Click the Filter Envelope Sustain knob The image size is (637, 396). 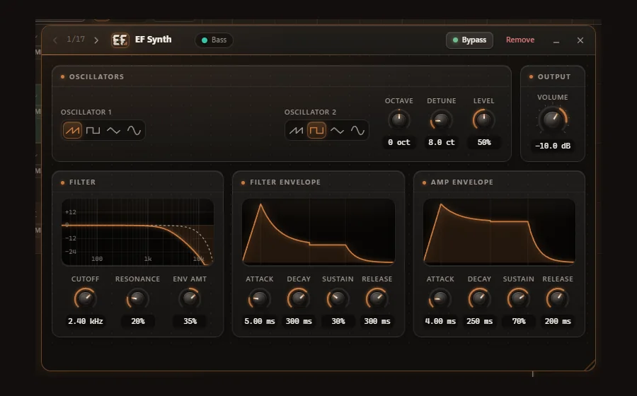pos(338,299)
